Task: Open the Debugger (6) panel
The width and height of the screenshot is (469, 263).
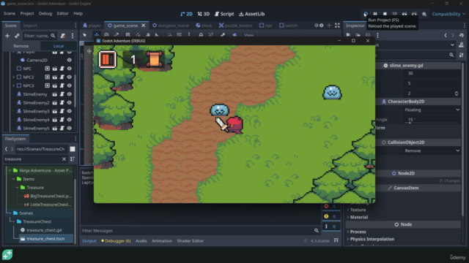Action: (x=116, y=241)
